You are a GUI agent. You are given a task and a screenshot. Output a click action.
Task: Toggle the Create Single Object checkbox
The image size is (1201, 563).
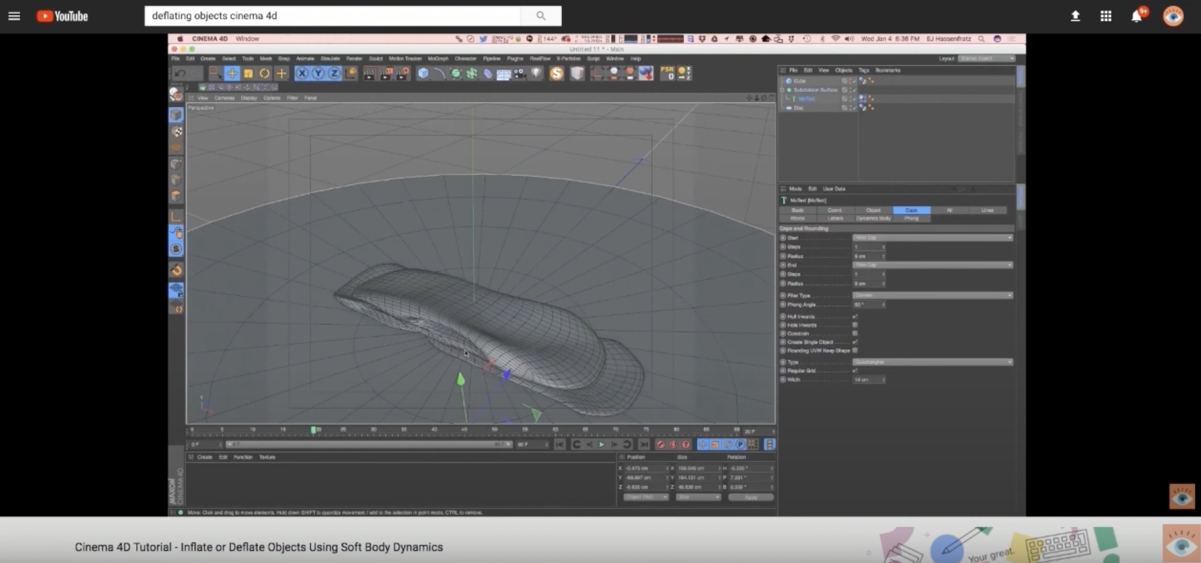click(x=855, y=341)
